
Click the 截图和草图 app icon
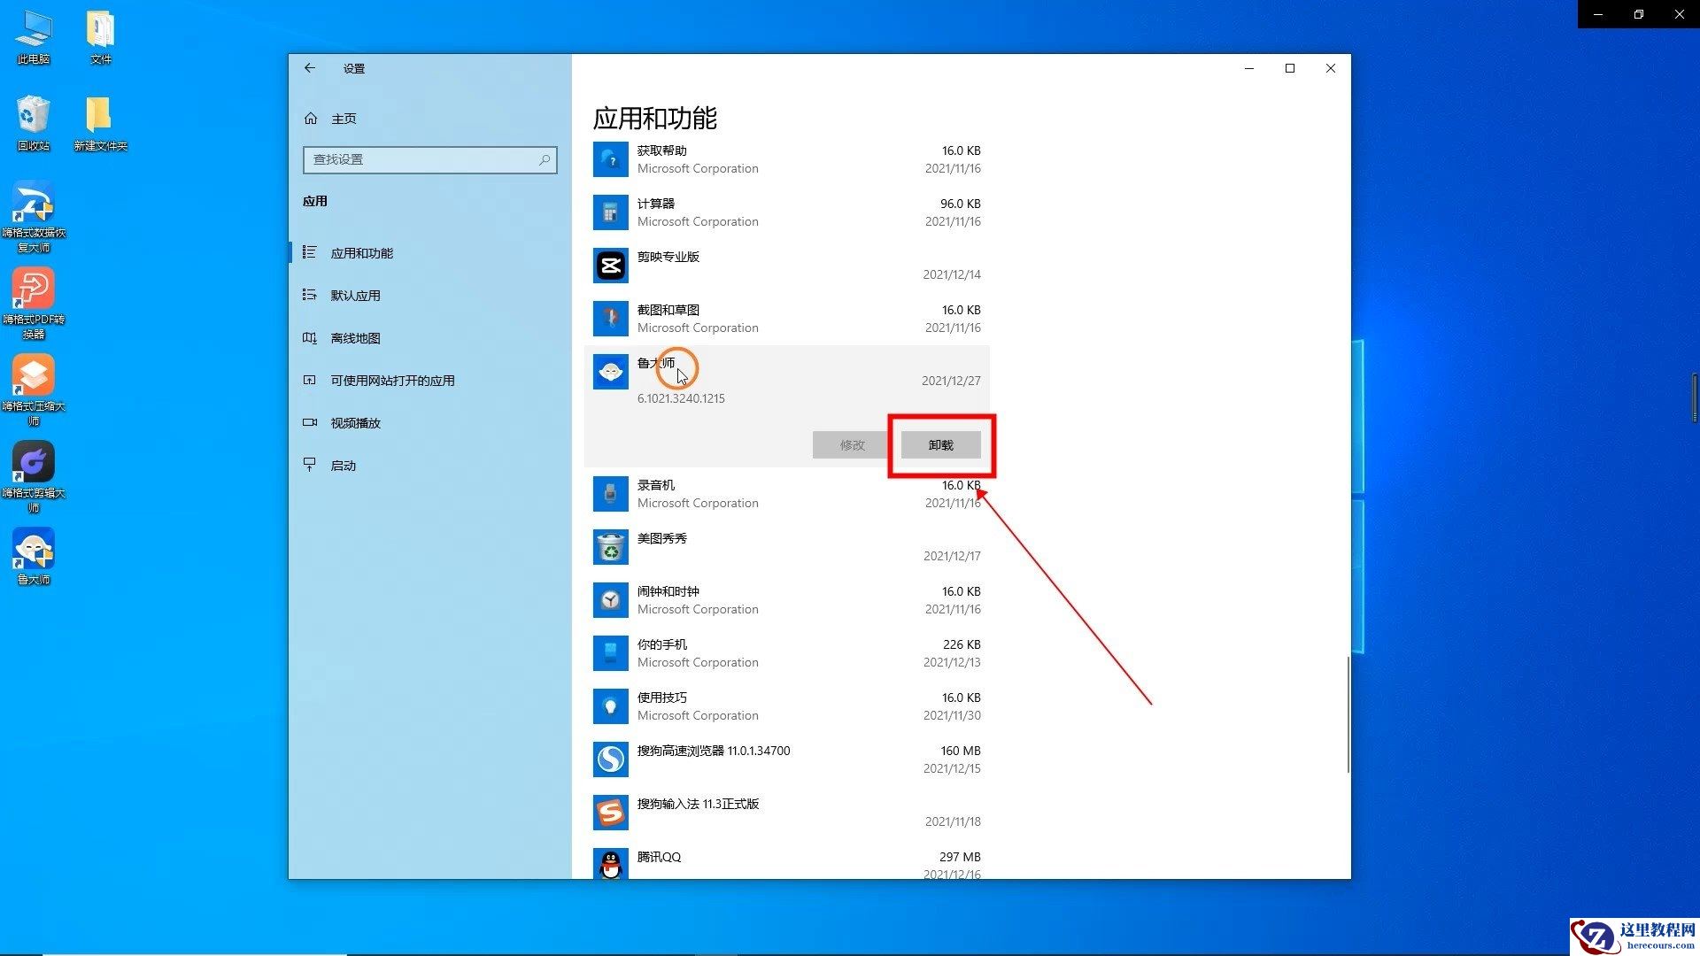tap(610, 318)
